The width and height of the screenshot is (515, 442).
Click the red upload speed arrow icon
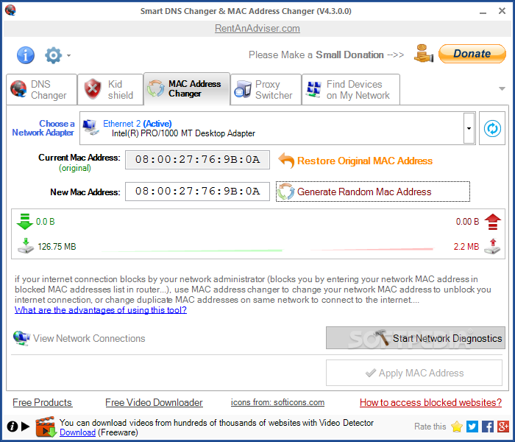(x=493, y=222)
